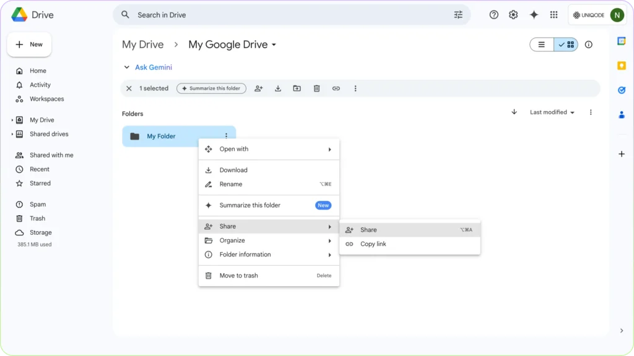Open the Last modified sort dropdown
634x356 pixels.
549,112
